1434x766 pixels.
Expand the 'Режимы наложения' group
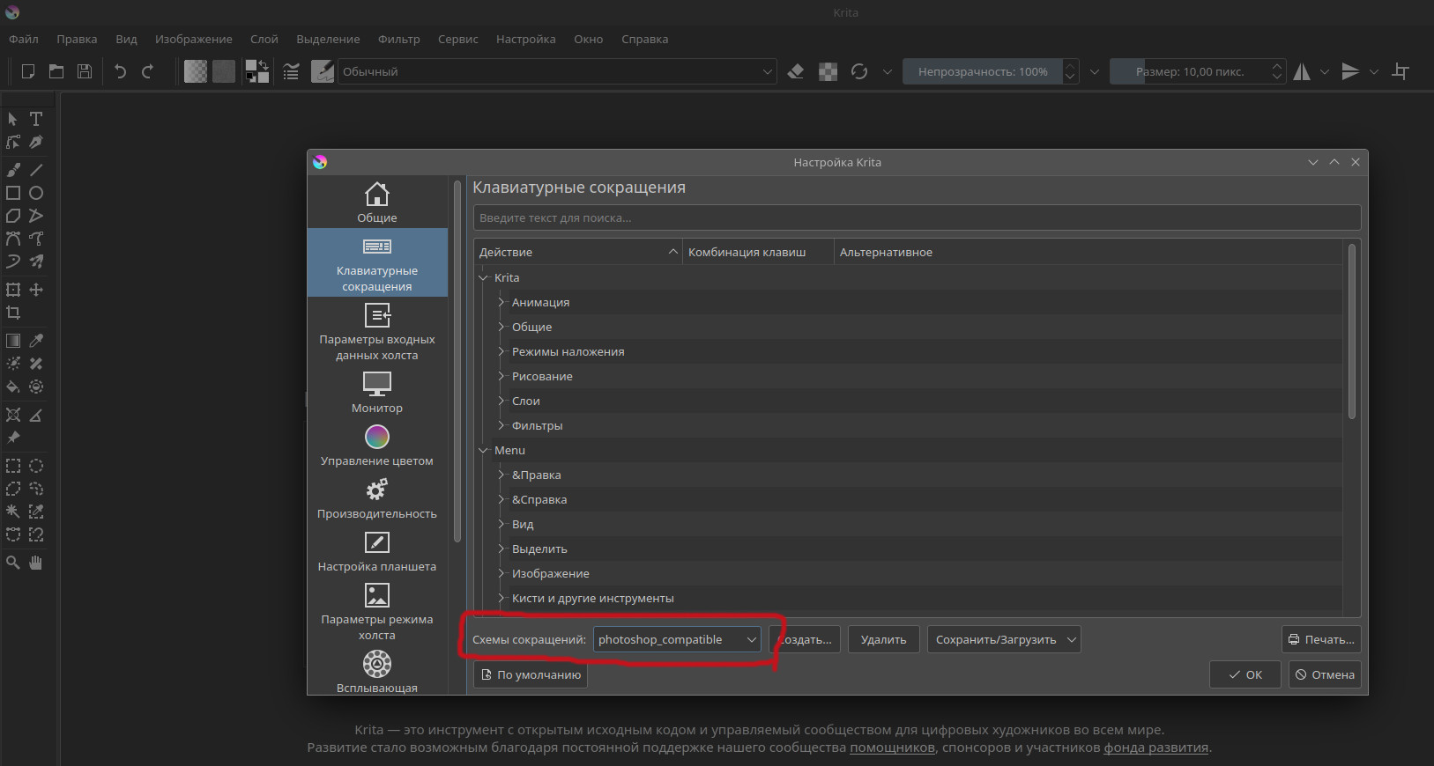coord(502,351)
